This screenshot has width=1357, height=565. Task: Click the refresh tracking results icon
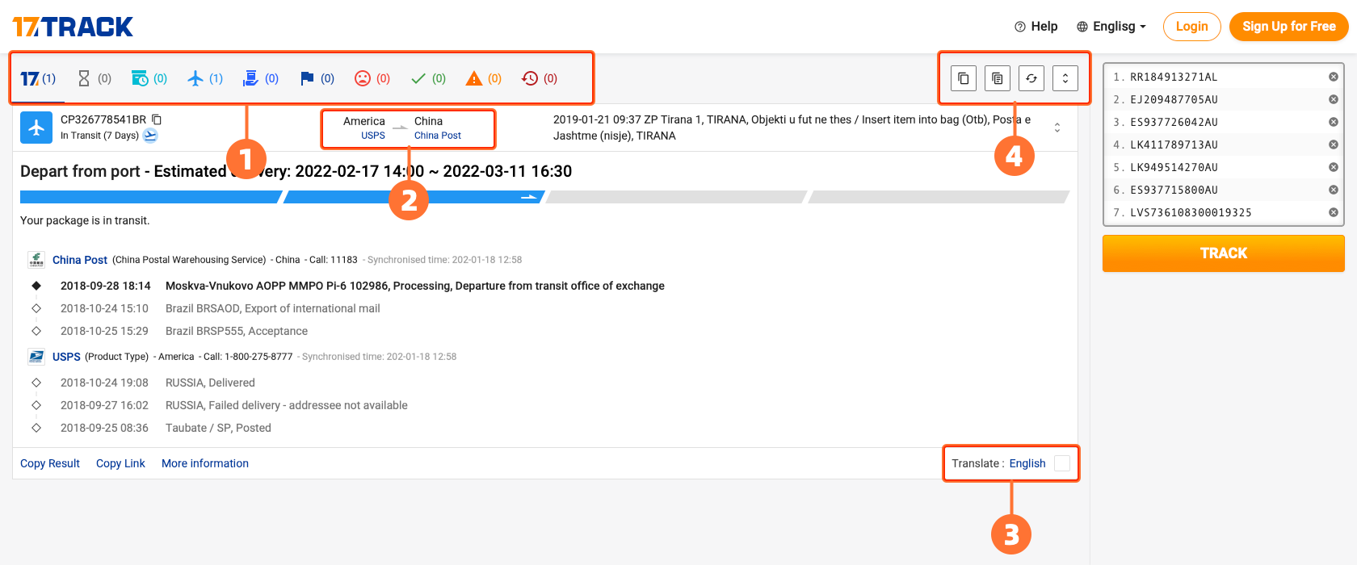[x=1031, y=78]
